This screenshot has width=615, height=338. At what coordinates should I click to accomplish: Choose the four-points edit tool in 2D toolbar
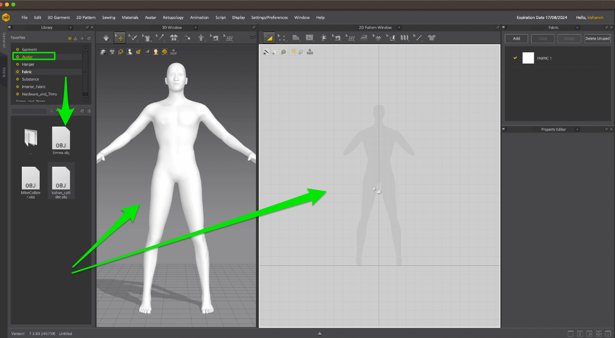(x=282, y=38)
